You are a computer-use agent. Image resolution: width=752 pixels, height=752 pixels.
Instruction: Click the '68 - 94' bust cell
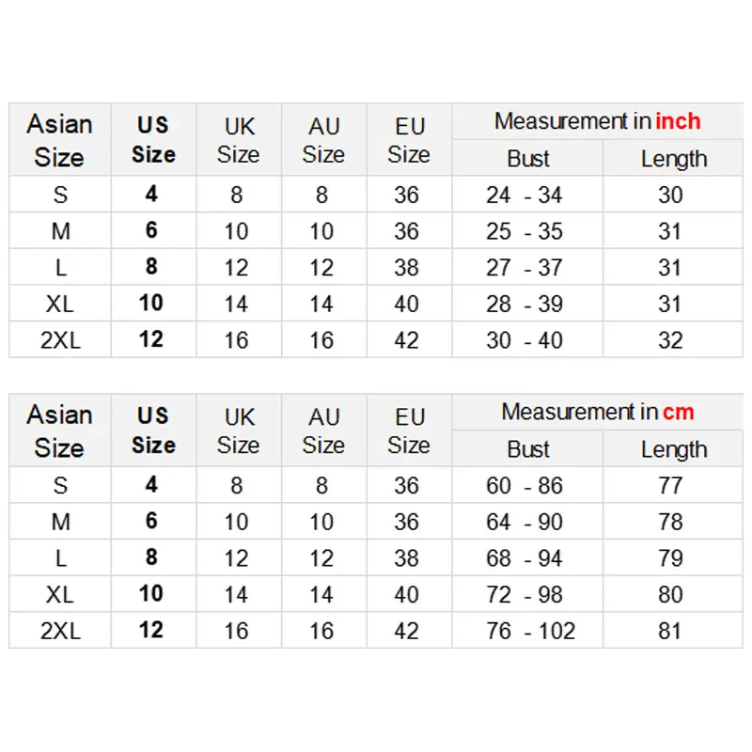[x=525, y=558]
